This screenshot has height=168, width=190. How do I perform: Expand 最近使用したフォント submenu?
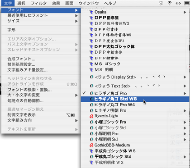click(x=41, y=15)
